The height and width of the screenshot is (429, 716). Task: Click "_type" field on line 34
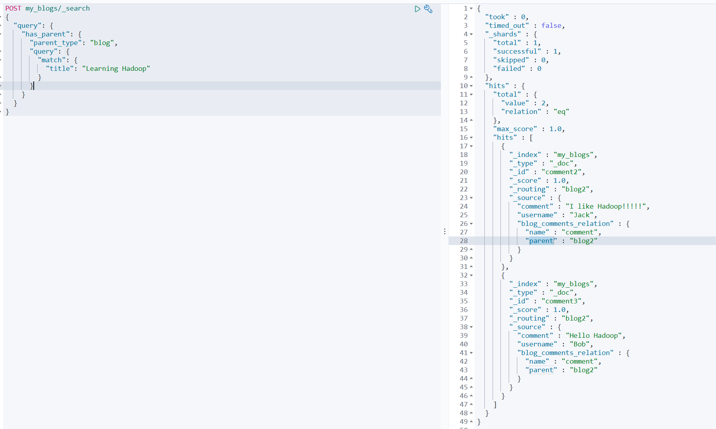point(523,292)
